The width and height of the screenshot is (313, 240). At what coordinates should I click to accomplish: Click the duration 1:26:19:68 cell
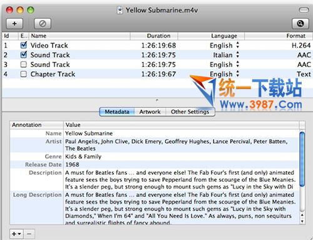tap(158, 45)
